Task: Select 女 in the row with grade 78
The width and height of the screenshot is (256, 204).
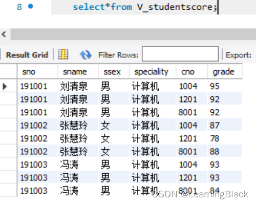Action: point(114,138)
